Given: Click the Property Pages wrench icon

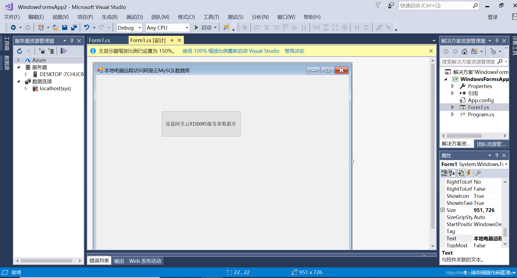Looking at the screenshot, I should point(478,173).
